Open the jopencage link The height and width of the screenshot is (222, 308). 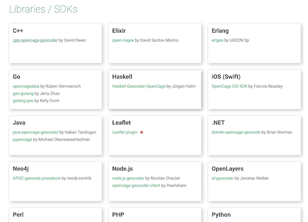pos(22,140)
